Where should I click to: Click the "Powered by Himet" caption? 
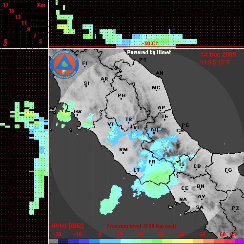coord(149,52)
